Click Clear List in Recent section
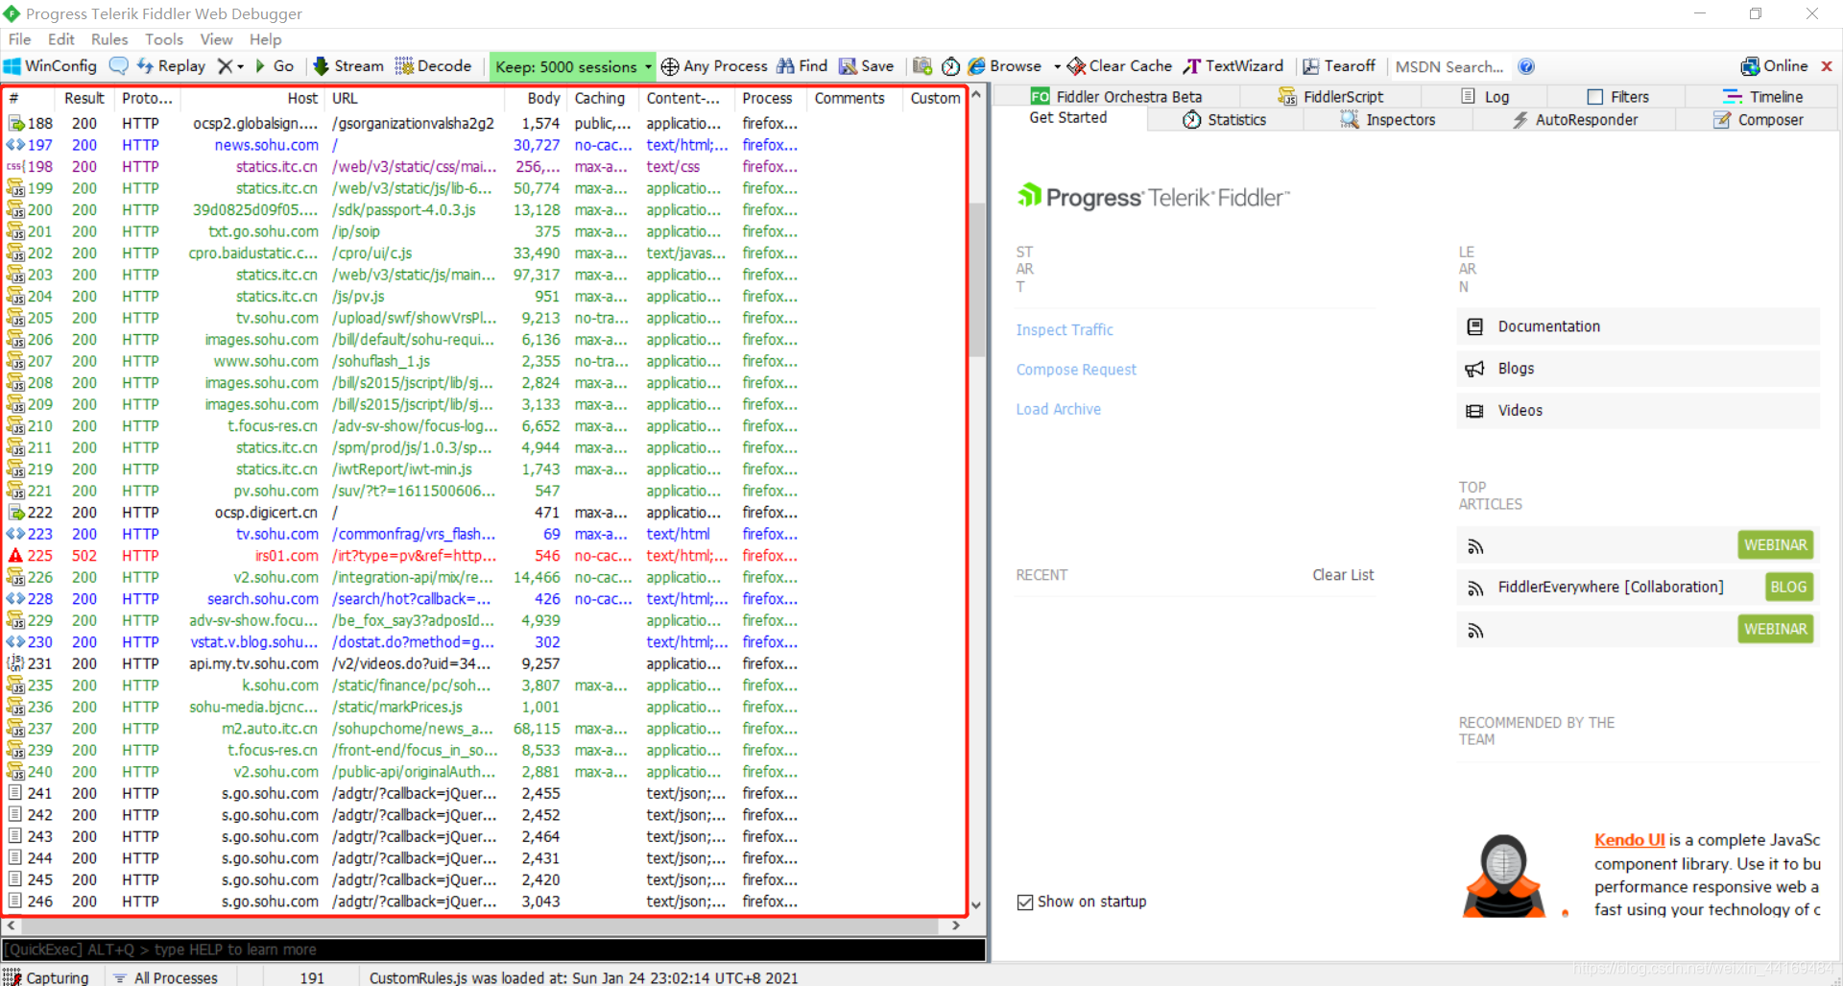Screen dimensions: 1843x986 (1343, 575)
